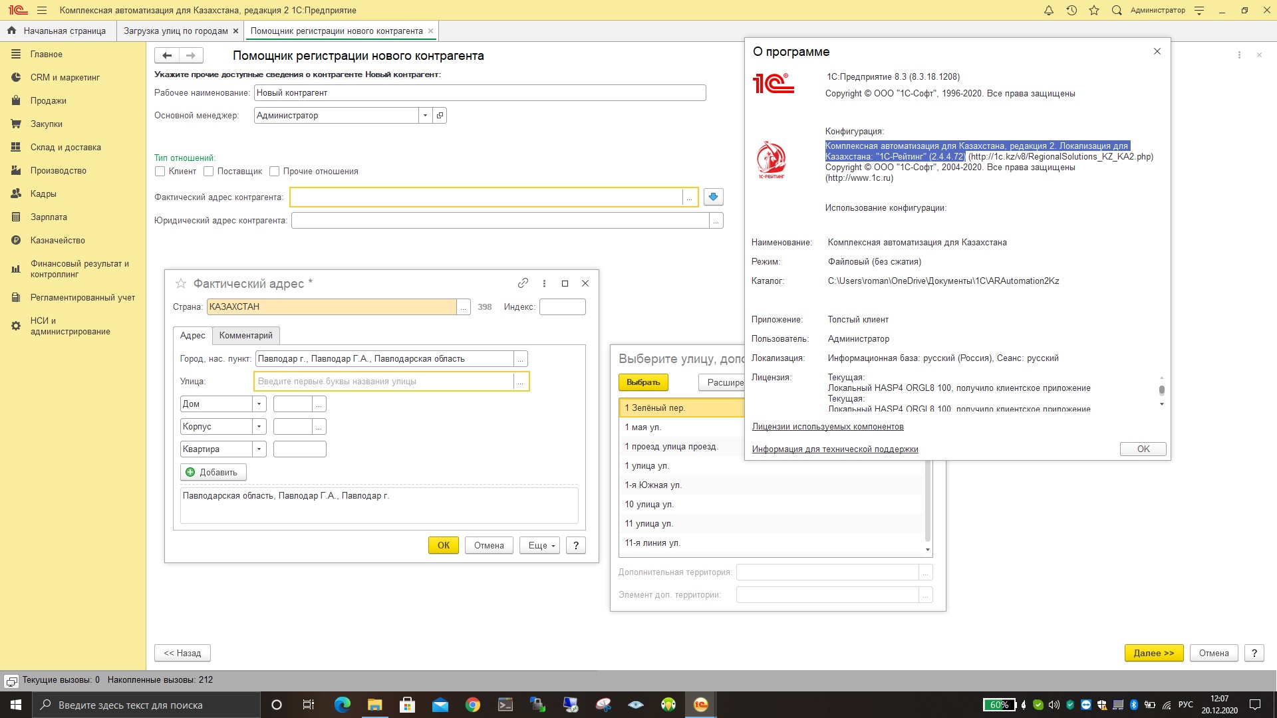The width and height of the screenshot is (1277, 718).
Task: Click the Выбрать button in street picker
Action: [643, 382]
